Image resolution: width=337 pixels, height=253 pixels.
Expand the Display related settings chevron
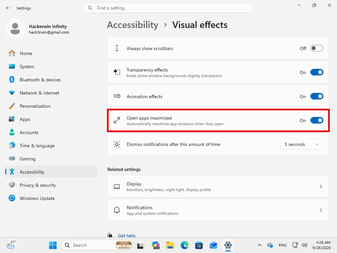point(321,186)
